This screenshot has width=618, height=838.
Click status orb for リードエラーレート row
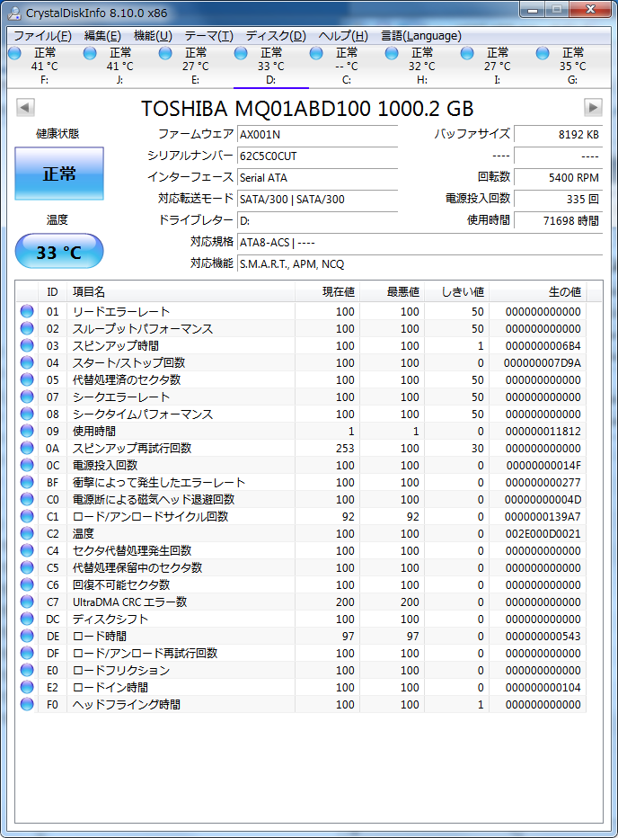[27, 312]
